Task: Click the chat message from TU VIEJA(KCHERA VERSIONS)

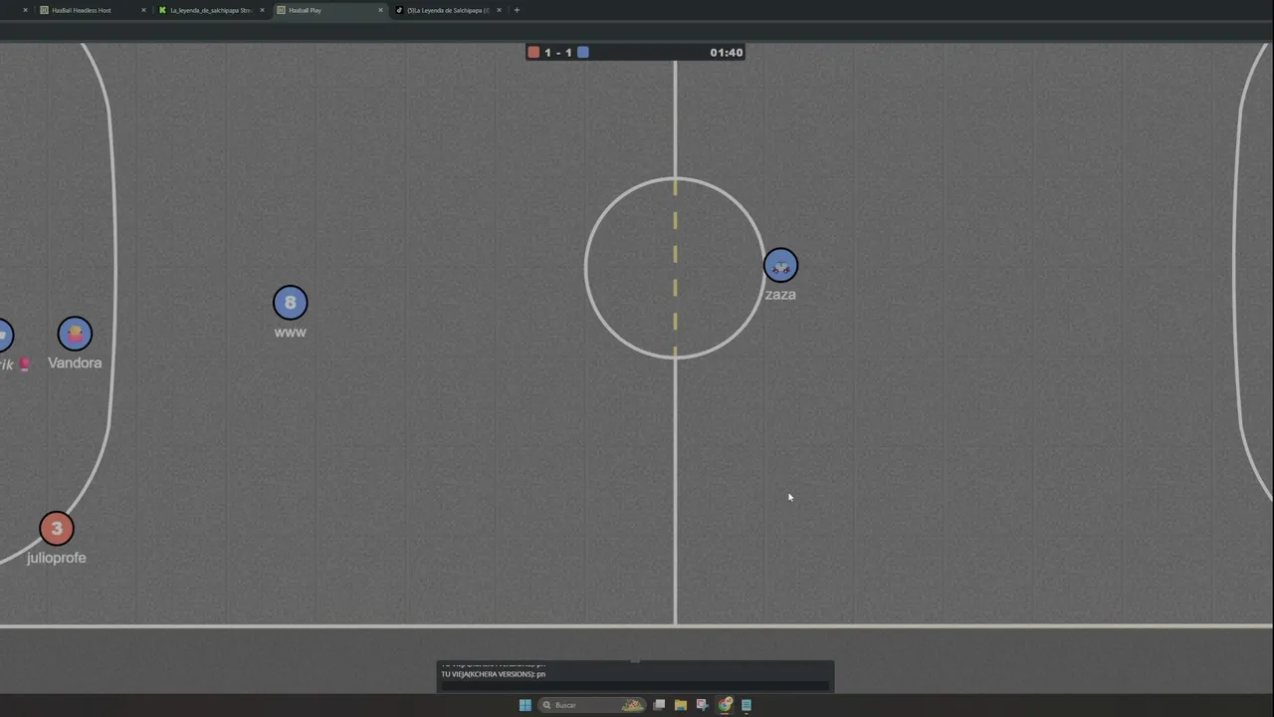Action: click(494, 674)
